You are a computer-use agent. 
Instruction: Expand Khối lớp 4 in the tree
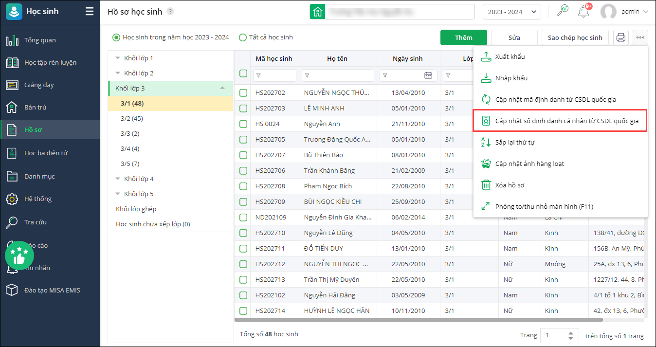click(118, 179)
